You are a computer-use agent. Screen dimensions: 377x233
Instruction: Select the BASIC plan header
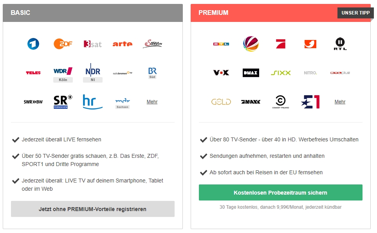pos(92,13)
